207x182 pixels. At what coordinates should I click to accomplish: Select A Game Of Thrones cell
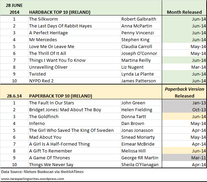50,158
